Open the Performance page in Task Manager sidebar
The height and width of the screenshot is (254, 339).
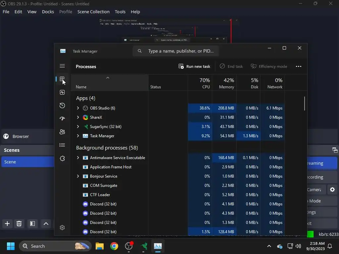coord(62,92)
